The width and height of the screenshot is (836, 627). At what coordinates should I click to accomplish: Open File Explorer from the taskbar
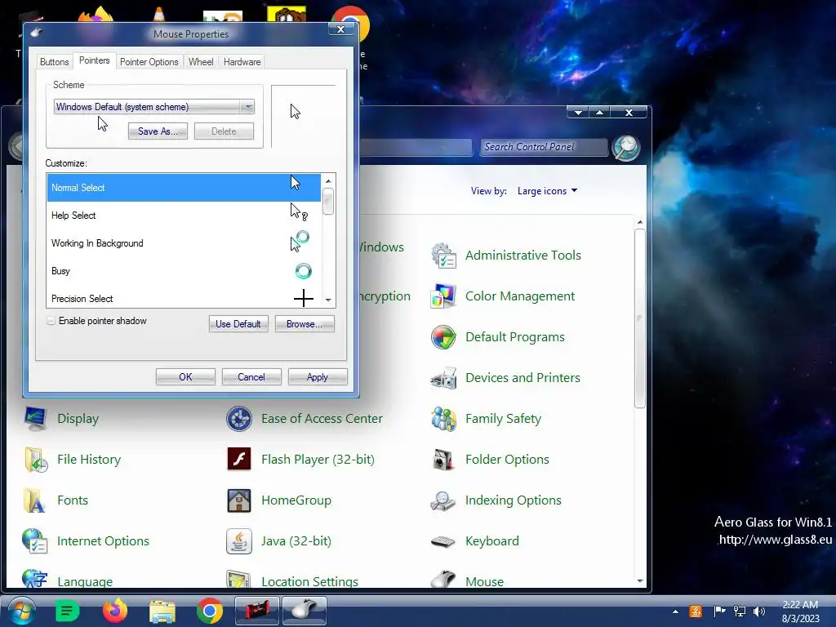click(x=162, y=611)
